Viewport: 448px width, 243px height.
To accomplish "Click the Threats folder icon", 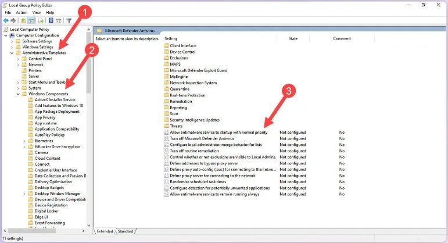I will (x=167, y=126).
